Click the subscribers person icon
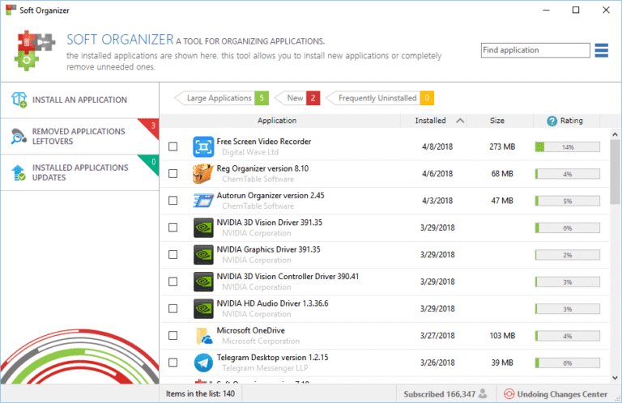The width and height of the screenshot is (622, 403). pos(483,393)
